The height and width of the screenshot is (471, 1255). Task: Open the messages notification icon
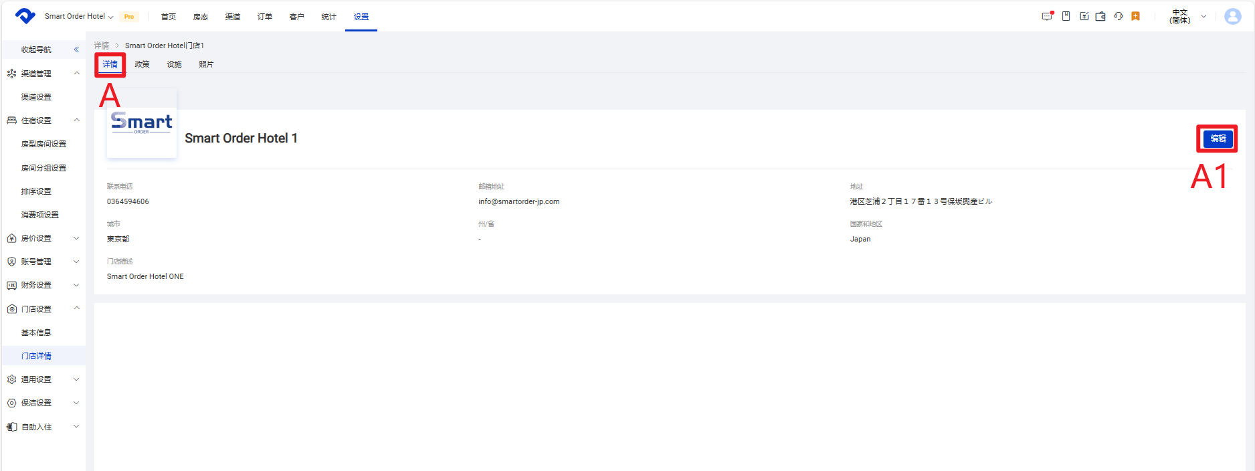1048,16
